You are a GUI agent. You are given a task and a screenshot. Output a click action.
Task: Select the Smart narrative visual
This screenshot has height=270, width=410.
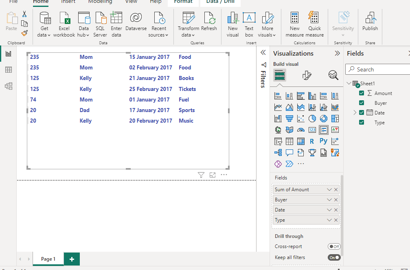point(301,153)
